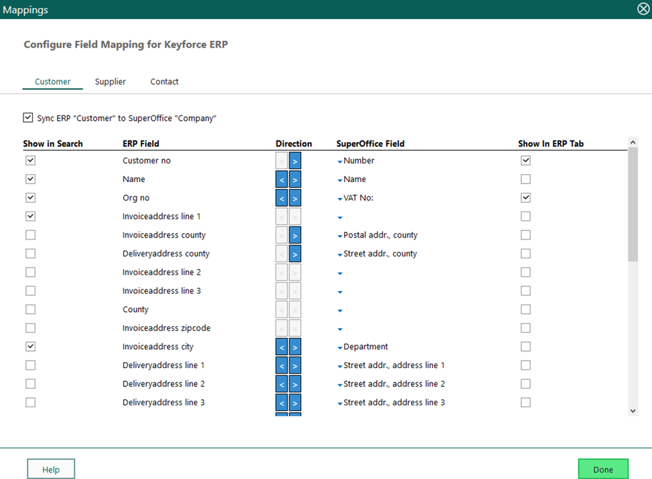Check Show In ERP Tab for Deliveryaddress line 1
Image resolution: width=652 pixels, height=479 pixels.
(x=526, y=365)
